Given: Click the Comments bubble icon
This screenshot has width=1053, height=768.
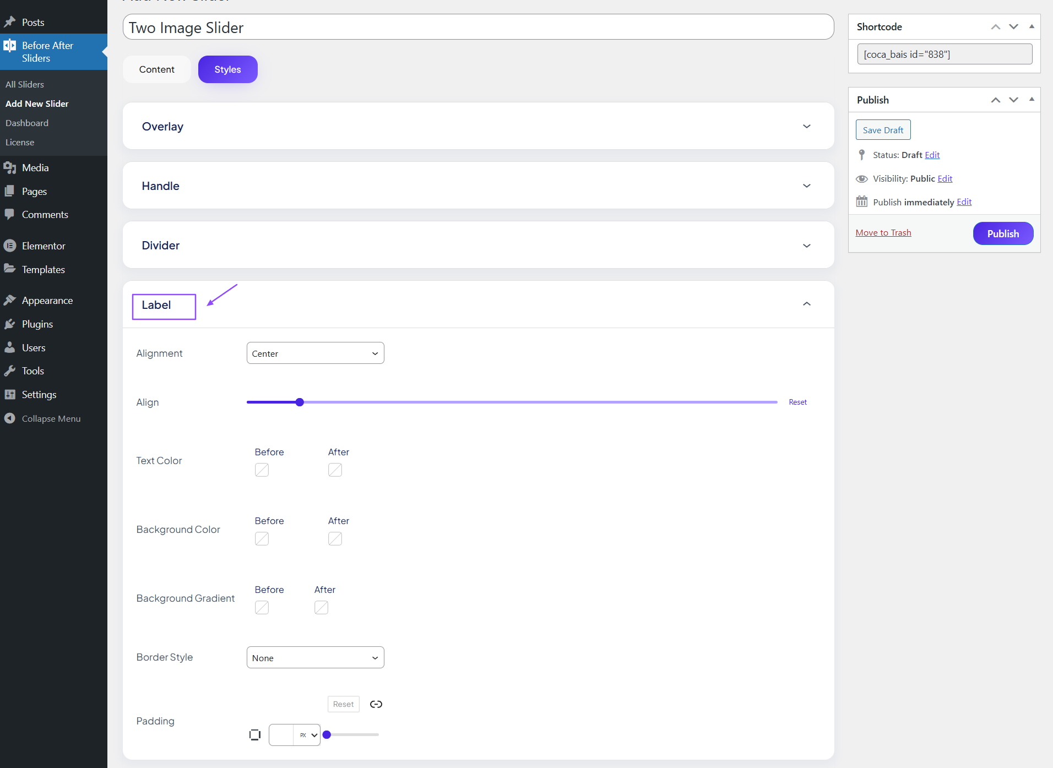Looking at the screenshot, I should tap(10, 214).
